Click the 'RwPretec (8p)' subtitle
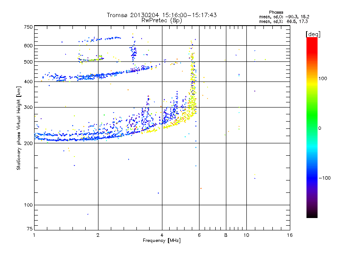The width and height of the screenshot is (341, 256). pyautogui.click(x=162, y=20)
